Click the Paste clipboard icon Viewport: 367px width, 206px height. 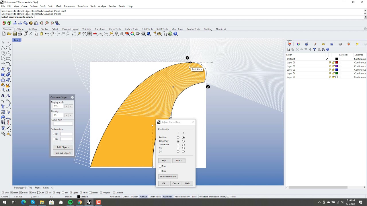click(41, 34)
